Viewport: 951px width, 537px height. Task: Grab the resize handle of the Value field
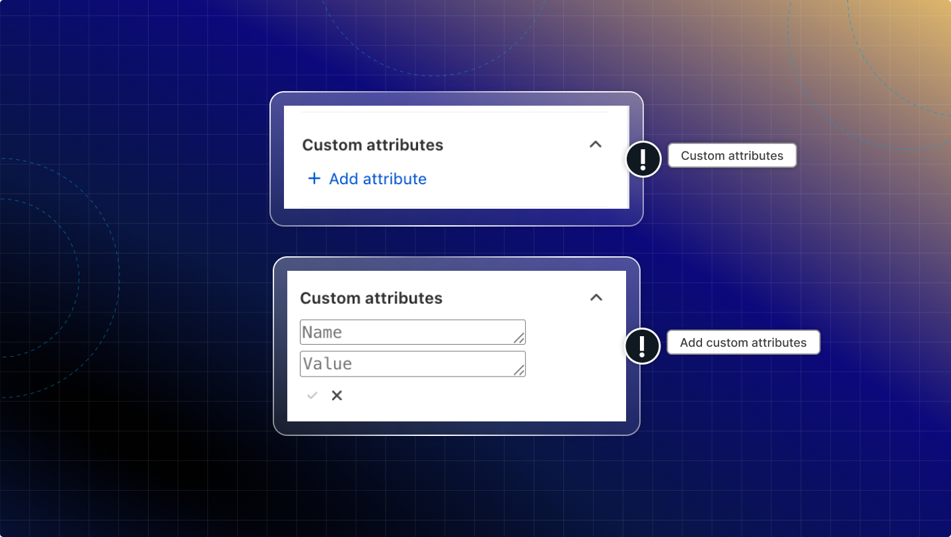point(520,371)
